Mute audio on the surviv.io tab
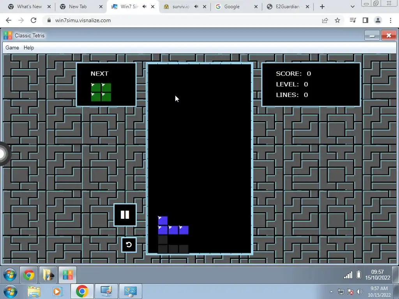The image size is (399, 299). point(196,7)
